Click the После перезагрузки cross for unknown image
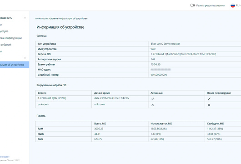The height and width of the screenshot is (164, 241). coord(209,105)
